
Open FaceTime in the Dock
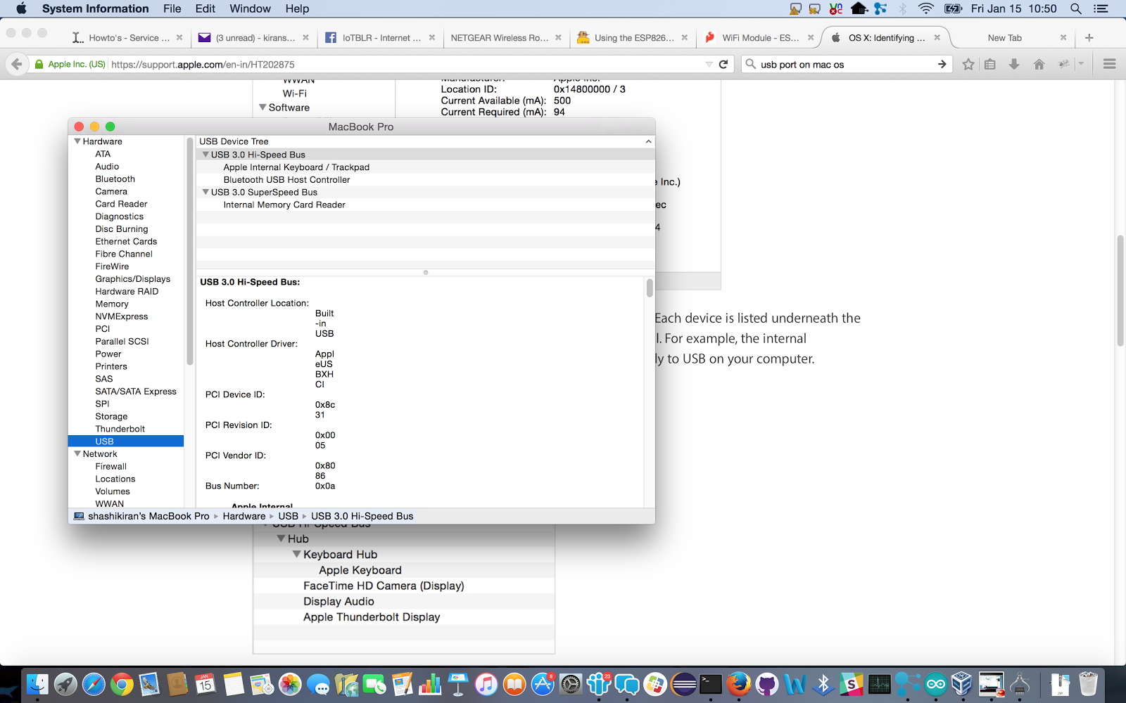pyautogui.click(x=374, y=684)
